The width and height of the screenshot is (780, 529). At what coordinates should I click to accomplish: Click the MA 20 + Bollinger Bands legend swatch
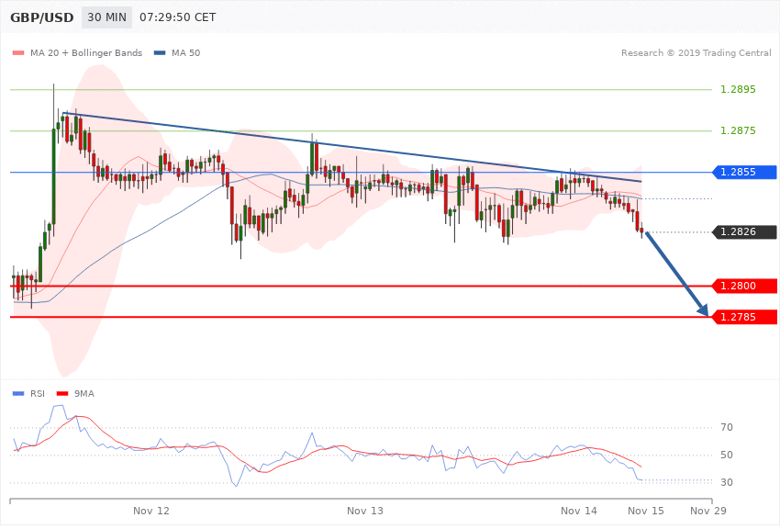point(18,53)
